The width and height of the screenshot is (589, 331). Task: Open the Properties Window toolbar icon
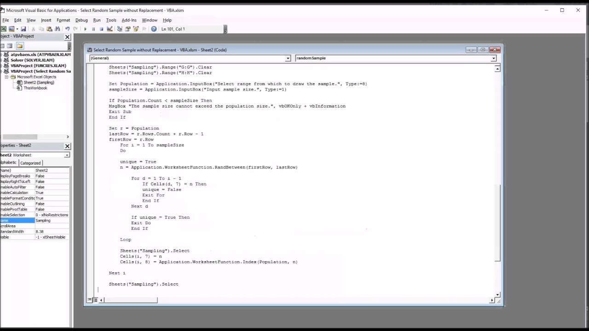(127, 29)
